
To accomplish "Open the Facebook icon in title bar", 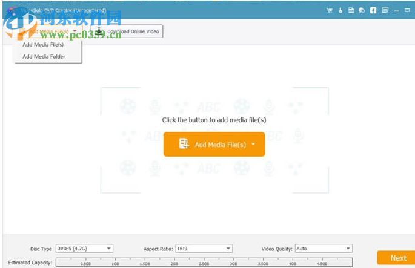I will coord(373,10).
